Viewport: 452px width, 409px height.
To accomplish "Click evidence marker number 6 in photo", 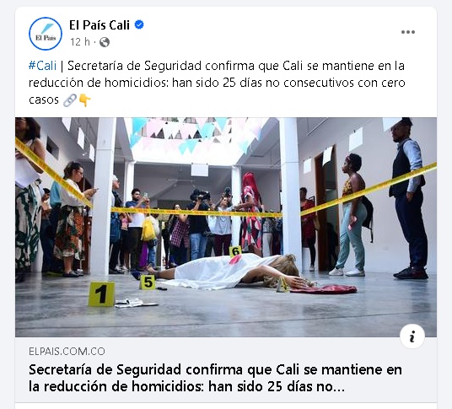I will 235,251.
